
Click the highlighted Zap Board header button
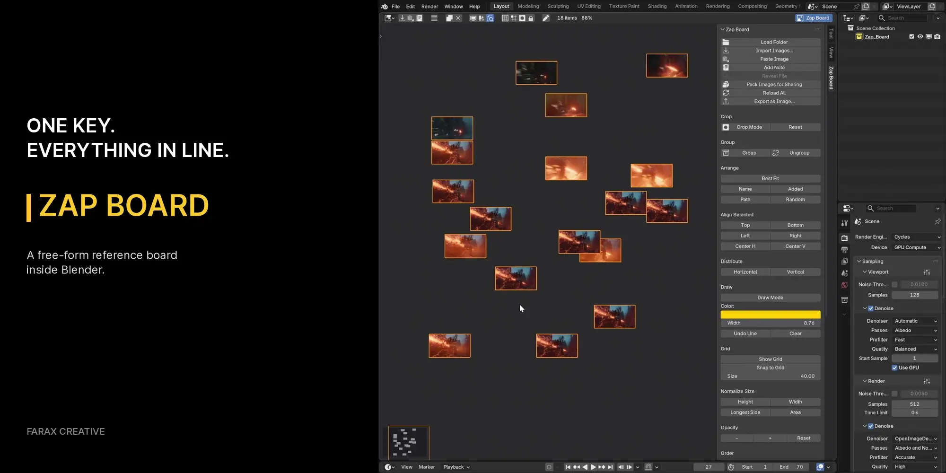814,18
